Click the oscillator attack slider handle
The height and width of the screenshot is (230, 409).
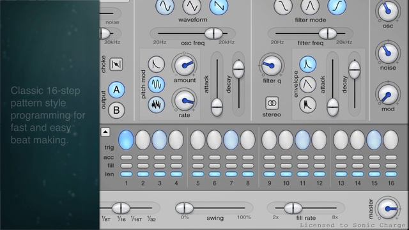(x=217, y=107)
